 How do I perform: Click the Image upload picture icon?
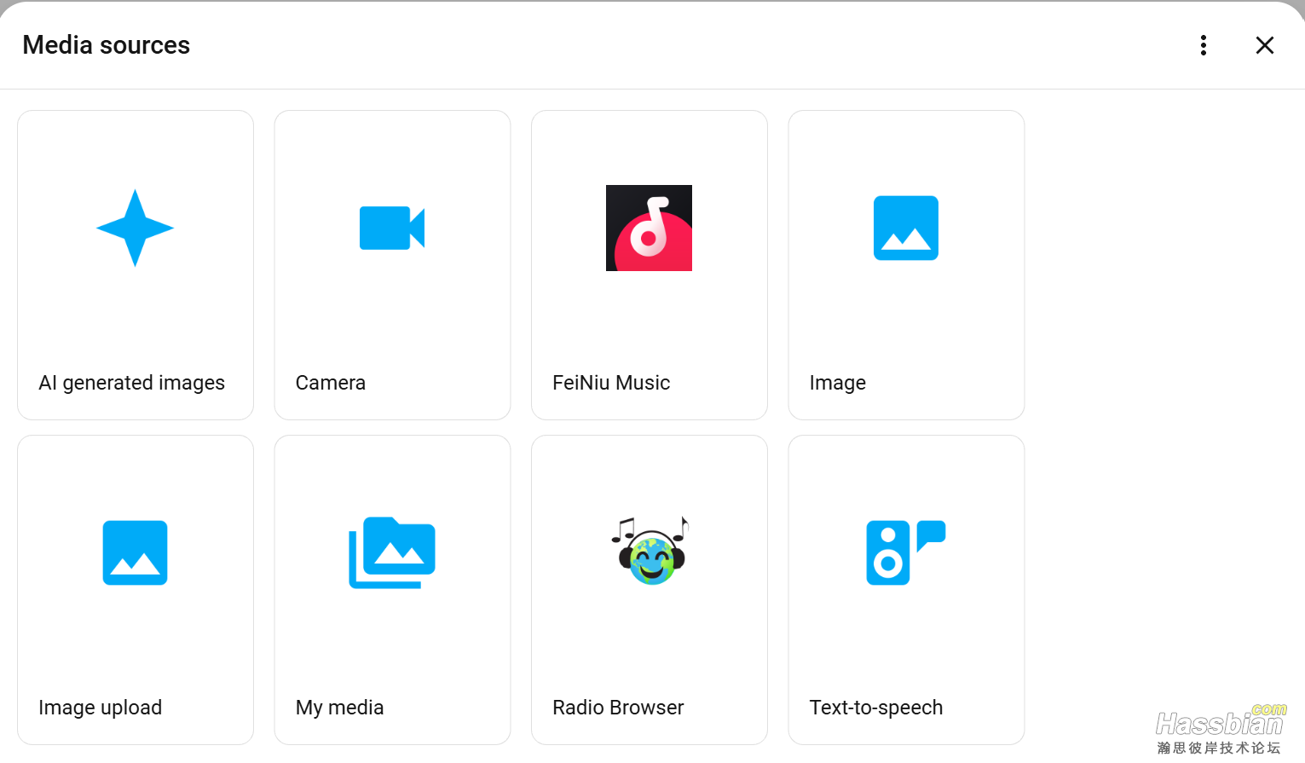135,552
